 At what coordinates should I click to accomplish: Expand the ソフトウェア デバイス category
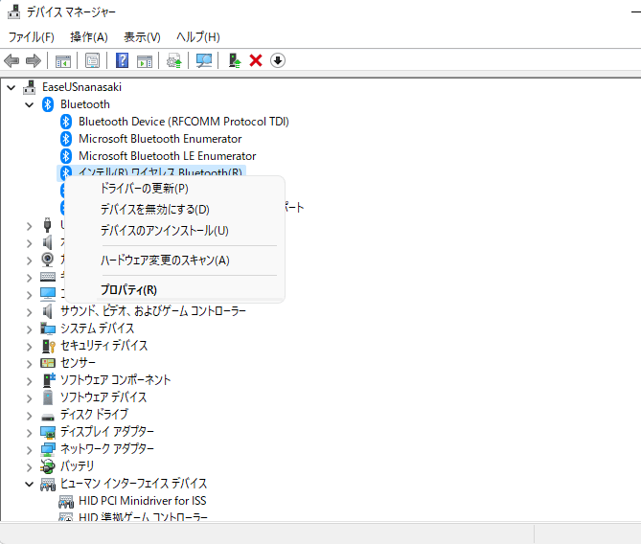29,398
